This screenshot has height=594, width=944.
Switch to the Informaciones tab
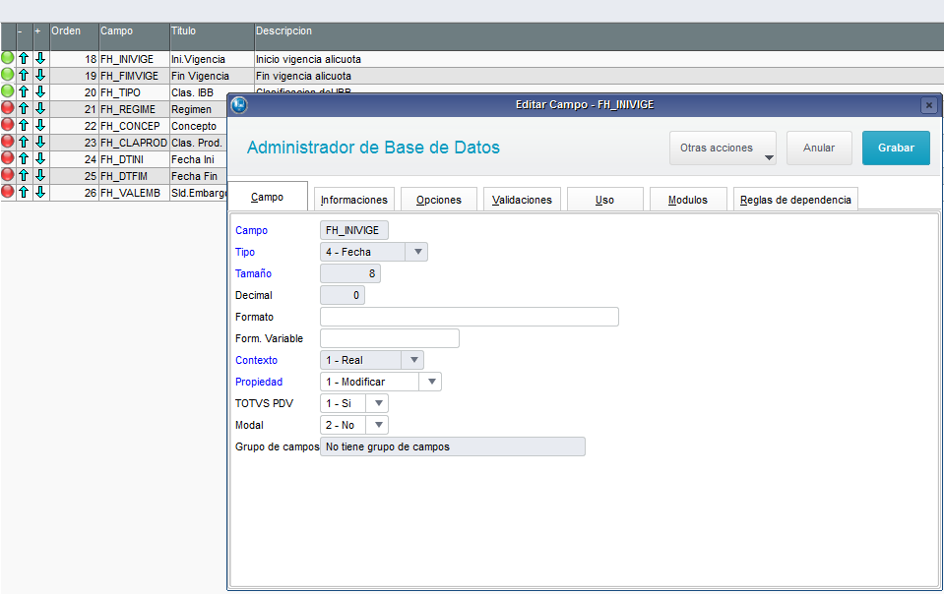354,200
